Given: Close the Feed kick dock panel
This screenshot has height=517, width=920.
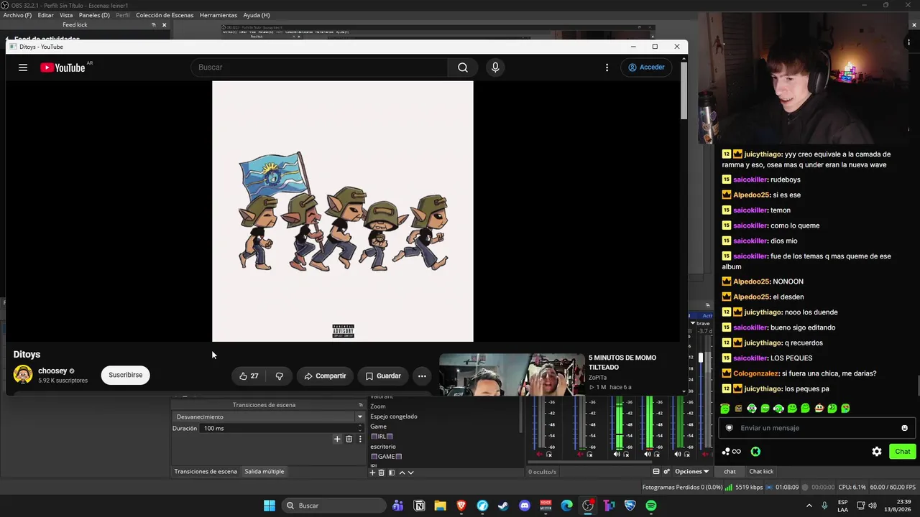Looking at the screenshot, I should click(x=164, y=25).
